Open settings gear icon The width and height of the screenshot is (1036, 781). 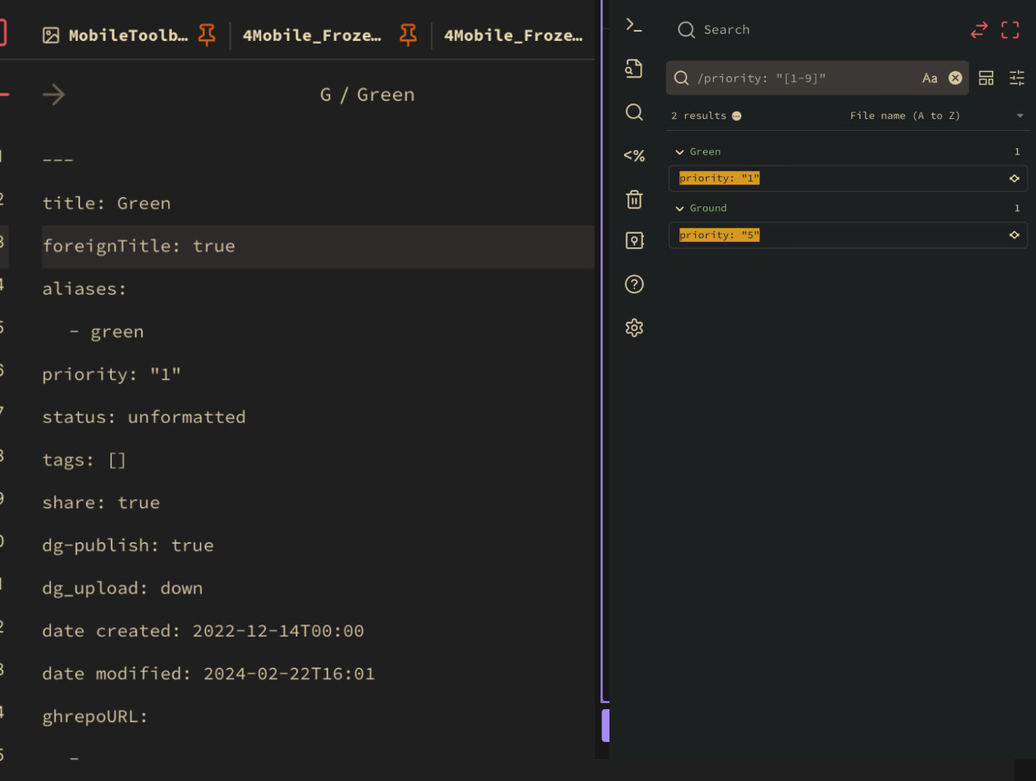click(634, 327)
